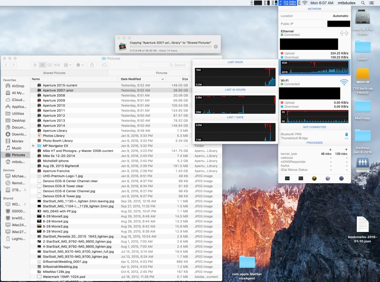Open Network Radar icon in iStat footer
The height and width of the screenshot is (282, 380).
pyautogui.click(x=314, y=178)
